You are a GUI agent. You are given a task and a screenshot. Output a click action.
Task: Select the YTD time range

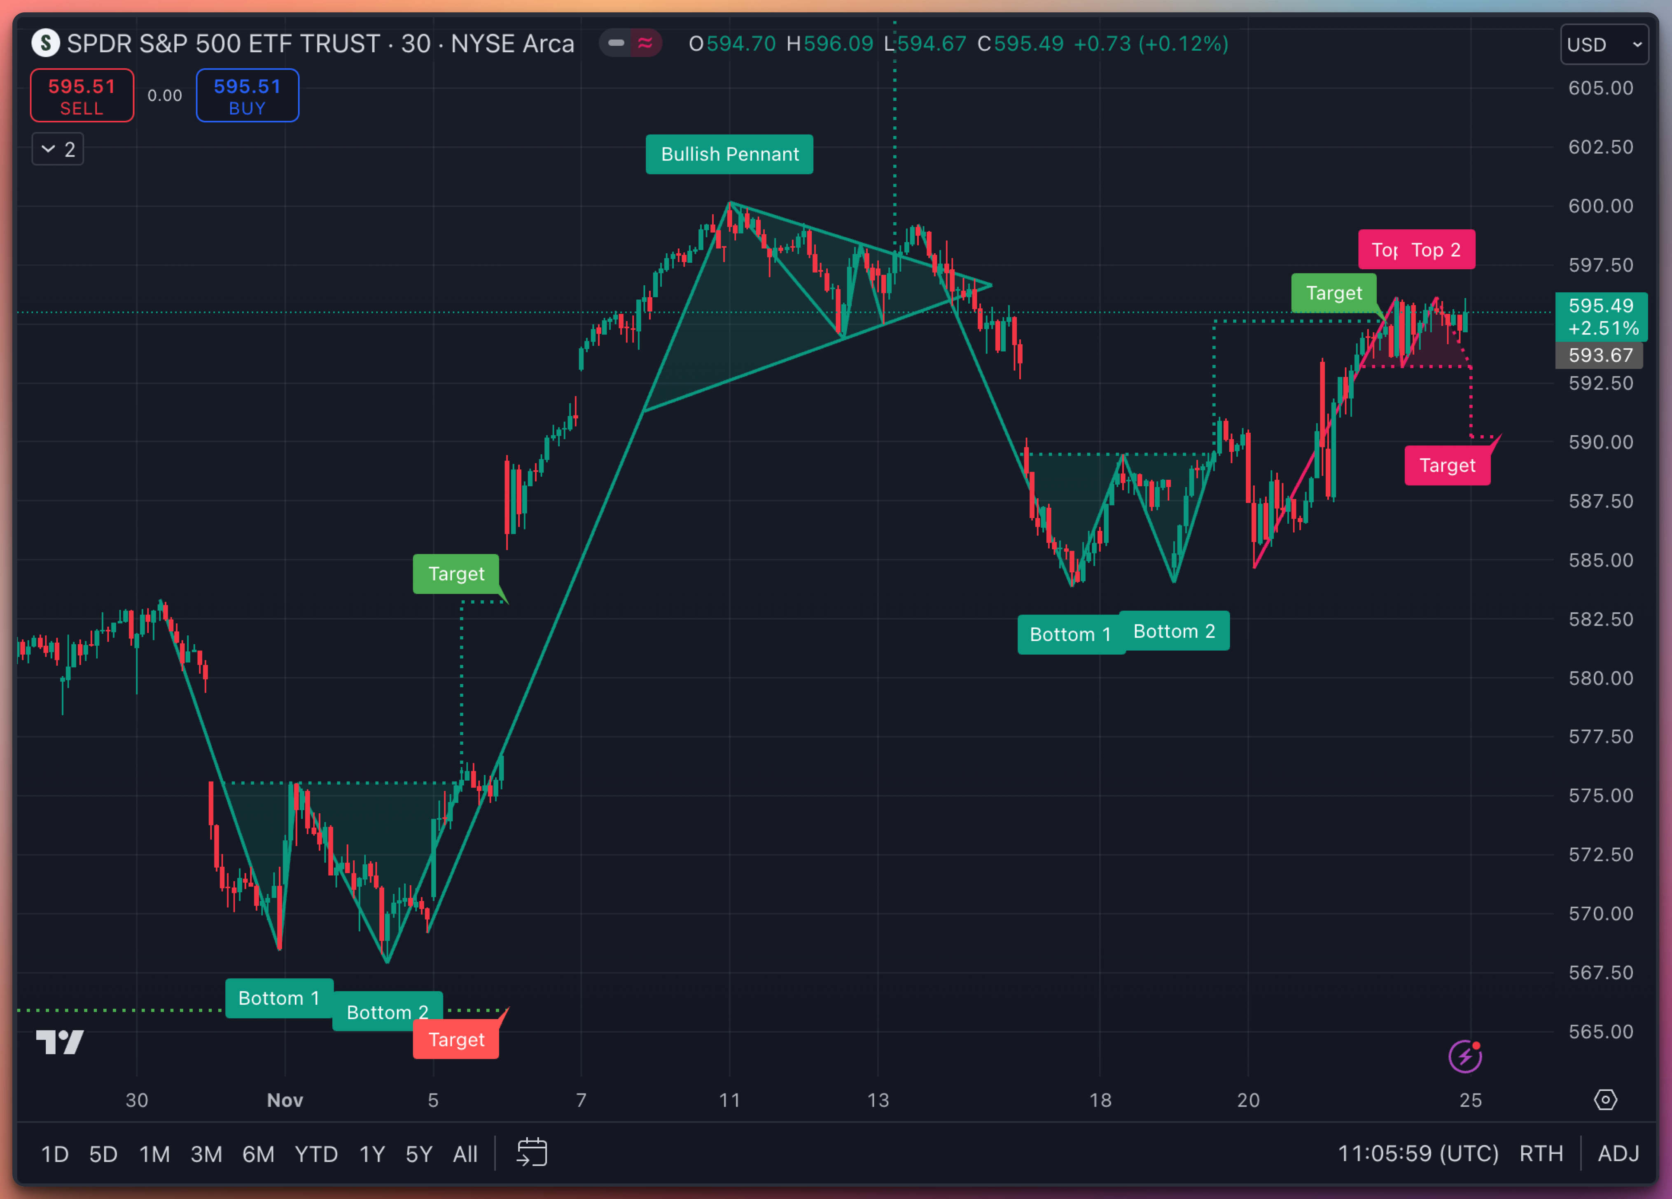[x=316, y=1153]
